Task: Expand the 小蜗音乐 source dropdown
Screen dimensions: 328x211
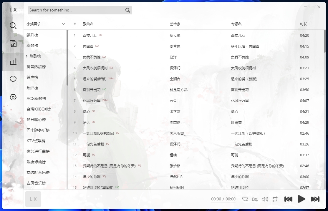Action: coord(63,24)
